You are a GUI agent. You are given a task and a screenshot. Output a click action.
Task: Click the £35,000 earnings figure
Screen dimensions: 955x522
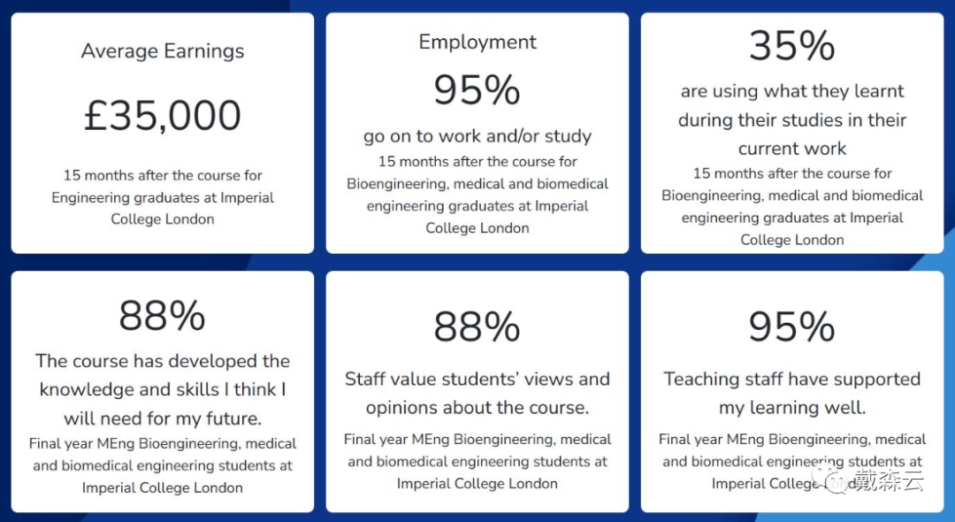click(x=163, y=116)
